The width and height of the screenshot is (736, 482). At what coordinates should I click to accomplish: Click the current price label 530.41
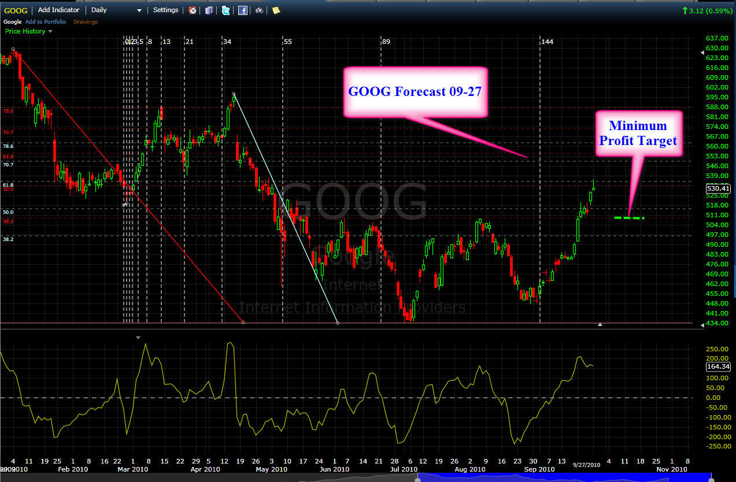click(717, 188)
